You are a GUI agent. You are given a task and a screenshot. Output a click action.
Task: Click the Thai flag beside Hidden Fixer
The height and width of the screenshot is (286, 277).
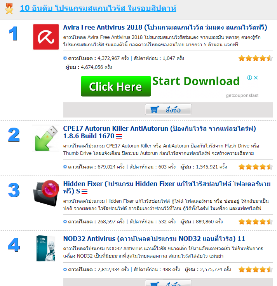[85, 191]
